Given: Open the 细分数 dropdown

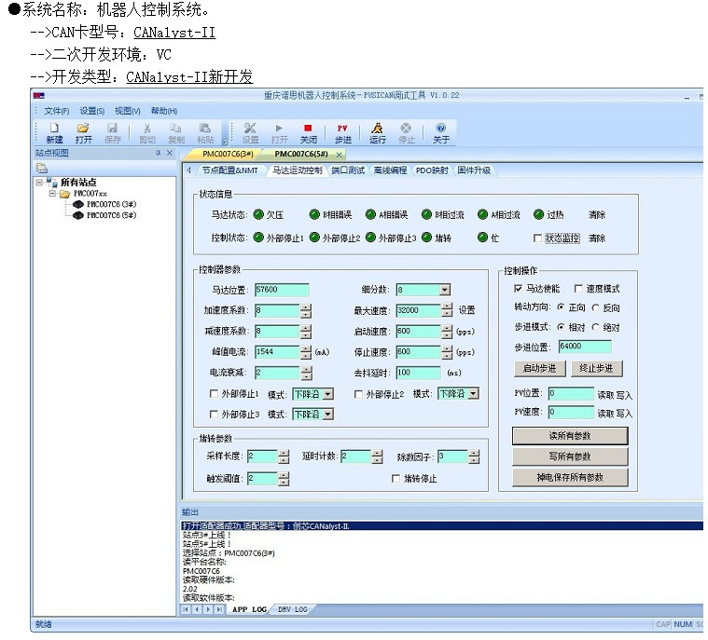Looking at the screenshot, I should tap(445, 290).
